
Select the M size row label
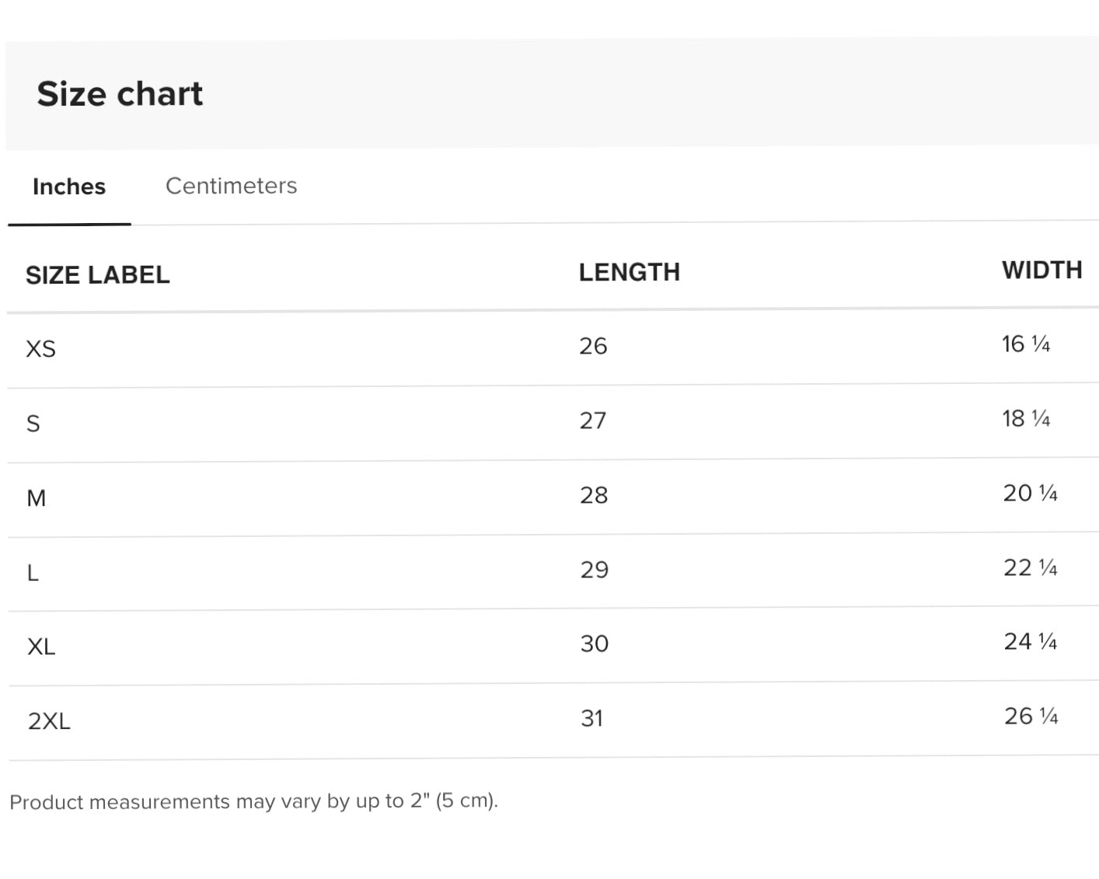36,498
